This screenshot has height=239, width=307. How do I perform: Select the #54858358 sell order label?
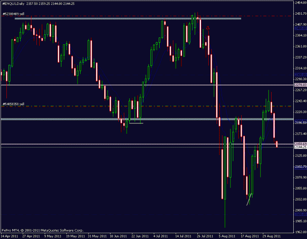click(x=13, y=104)
